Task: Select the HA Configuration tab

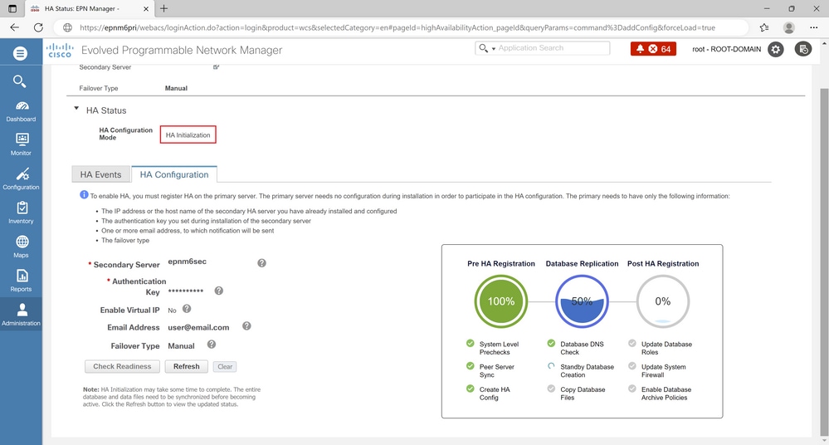Action: pyautogui.click(x=174, y=174)
